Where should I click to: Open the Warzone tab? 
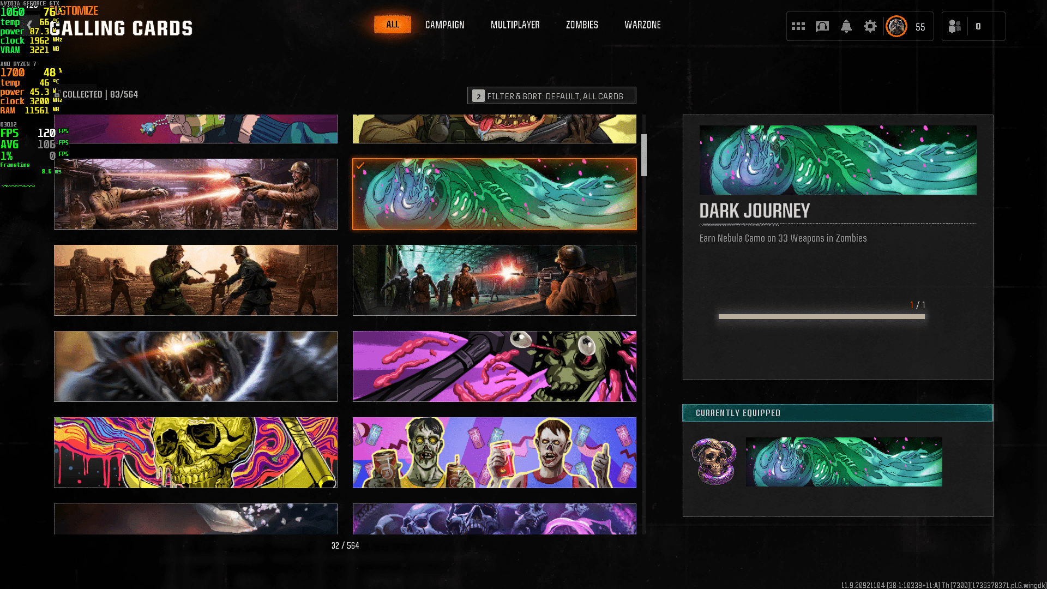642,25
